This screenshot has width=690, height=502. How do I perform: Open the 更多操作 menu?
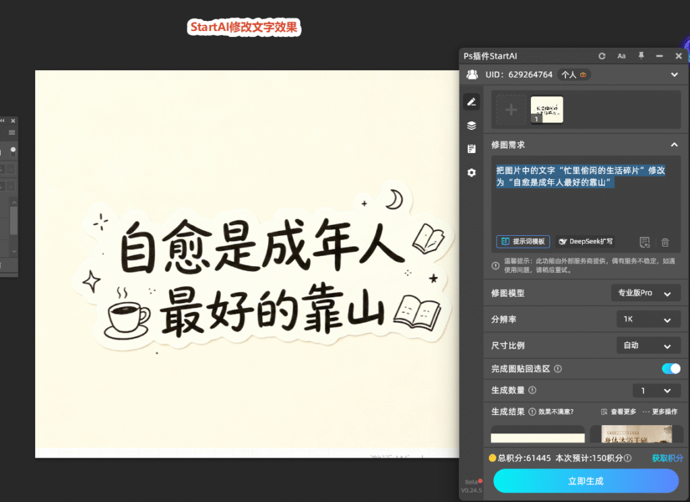pos(660,412)
